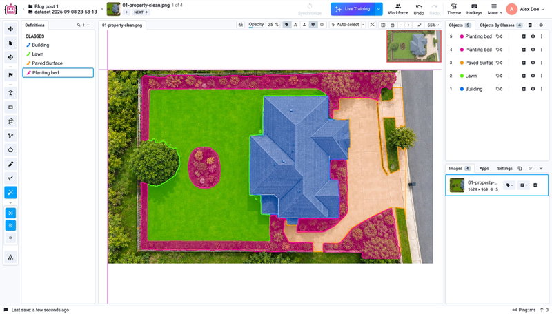Hide the Building object
552x314 pixels.
tap(533, 89)
